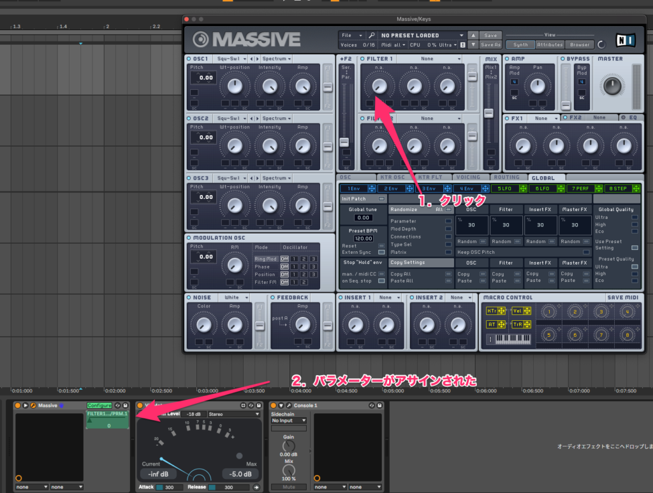This screenshot has height=493, width=653.
Task: Toggle OSC1 power indicator
Action: click(x=189, y=59)
